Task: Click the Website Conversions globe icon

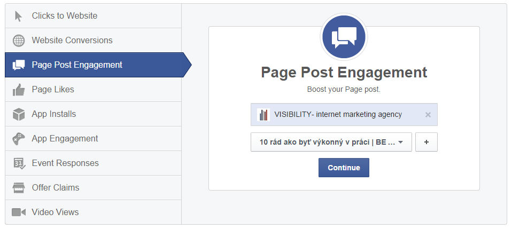Action: point(19,41)
